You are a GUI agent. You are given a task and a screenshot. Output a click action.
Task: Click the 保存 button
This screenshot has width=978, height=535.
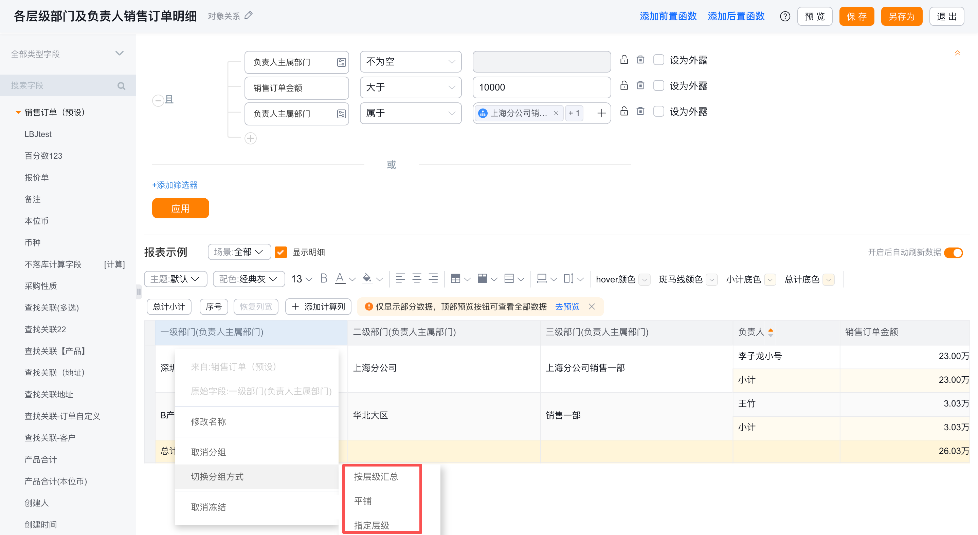click(x=856, y=16)
